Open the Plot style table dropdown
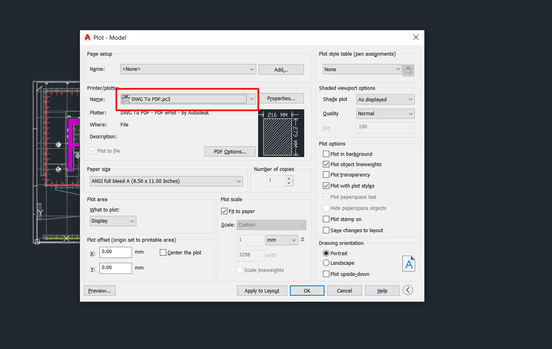 (362, 69)
